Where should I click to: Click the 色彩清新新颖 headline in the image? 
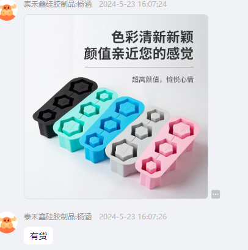(153, 37)
